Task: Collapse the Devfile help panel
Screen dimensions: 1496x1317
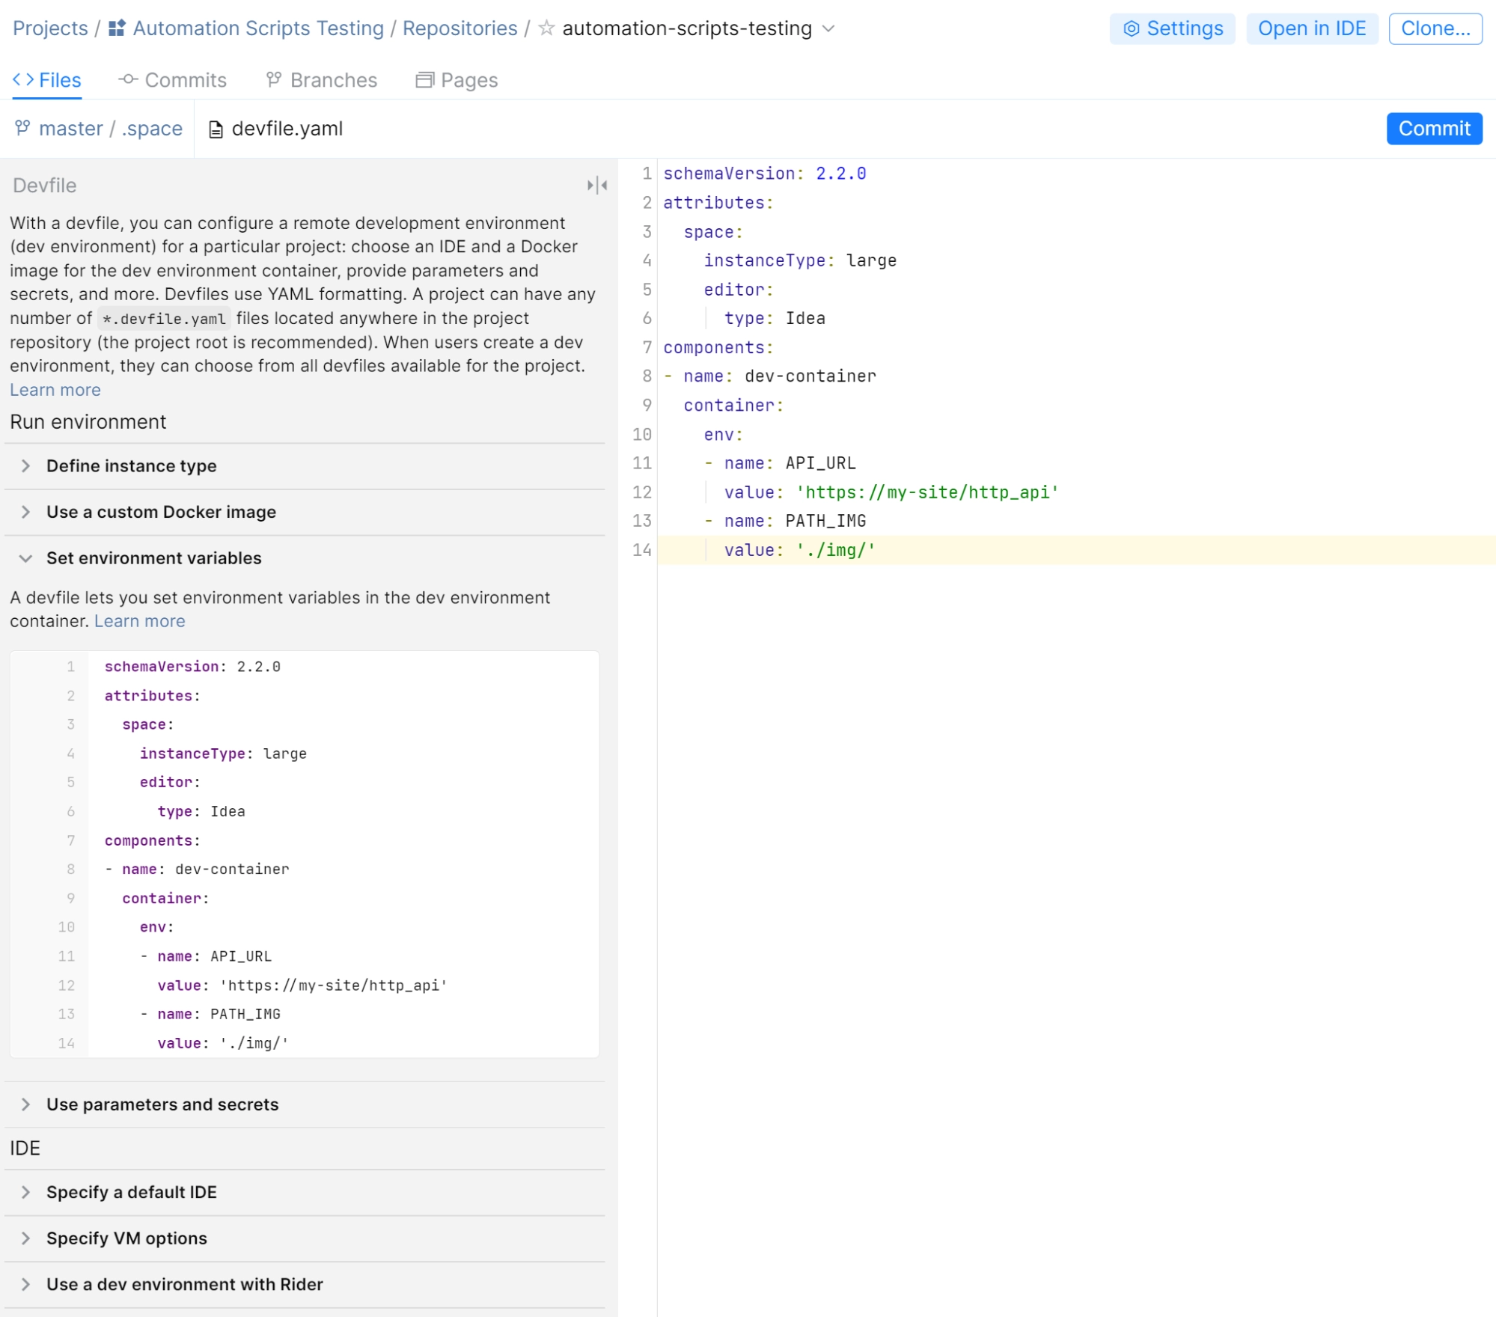Action: click(x=596, y=185)
